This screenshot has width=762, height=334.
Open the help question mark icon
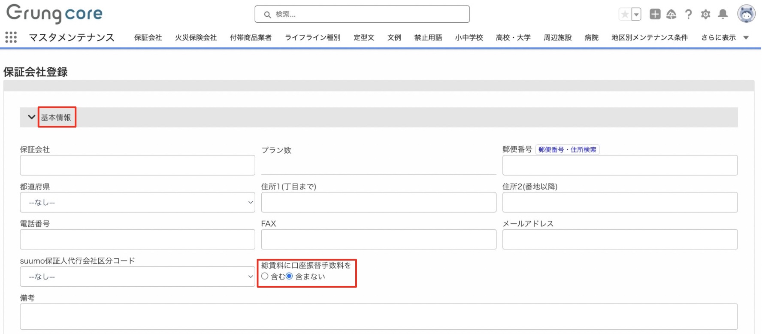[688, 15]
